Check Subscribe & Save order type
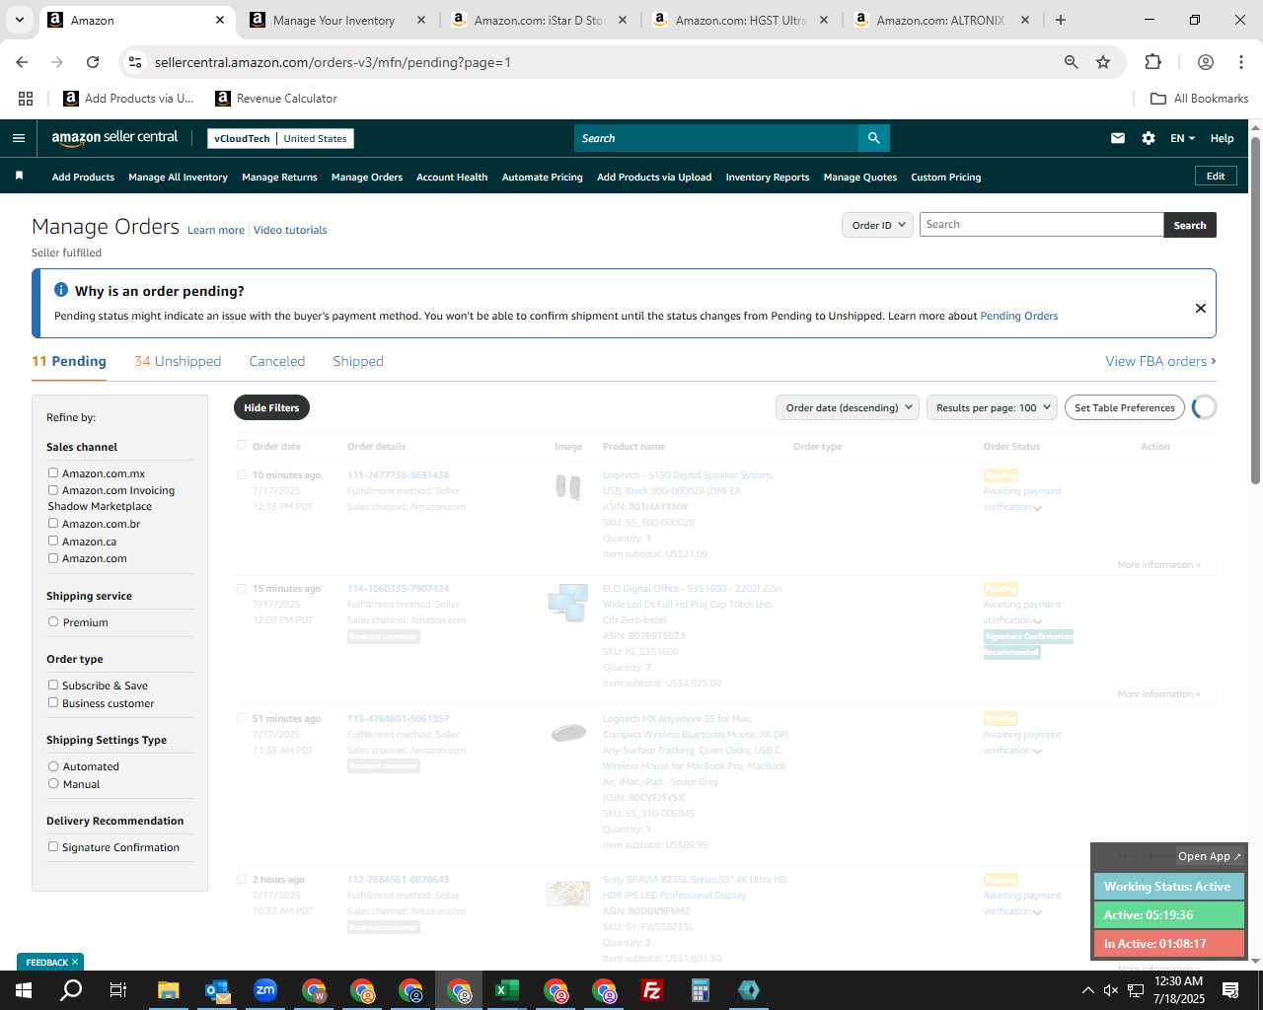 click(53, 685)
